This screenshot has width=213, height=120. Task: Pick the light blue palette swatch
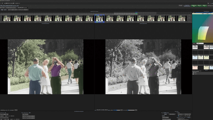point(195,57)
